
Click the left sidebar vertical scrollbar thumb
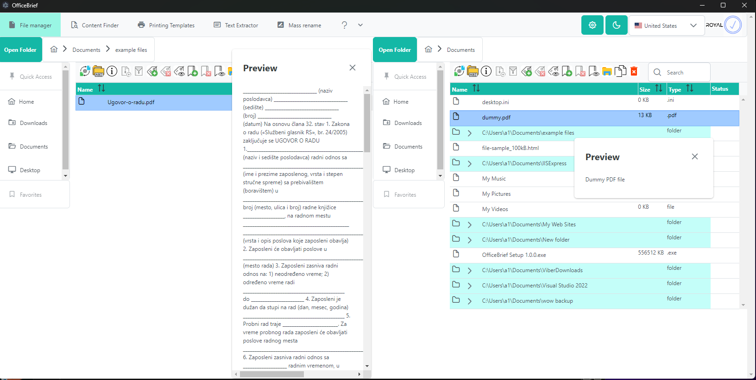[65, 120]
